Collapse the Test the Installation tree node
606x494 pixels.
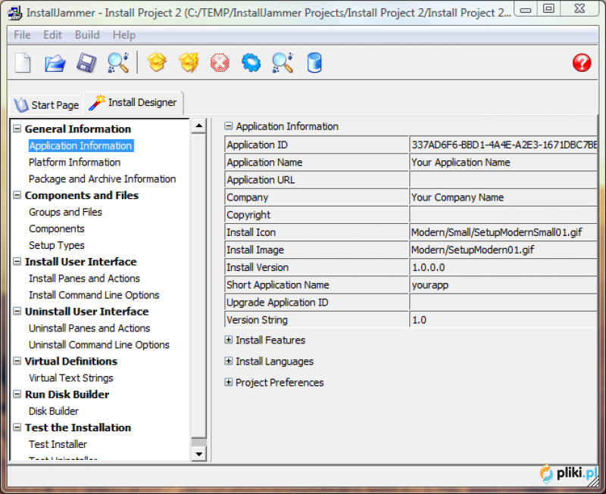[17, 427]
